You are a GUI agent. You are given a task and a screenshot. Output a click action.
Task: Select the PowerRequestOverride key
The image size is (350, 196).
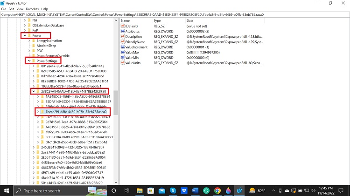tap(52, 55)
